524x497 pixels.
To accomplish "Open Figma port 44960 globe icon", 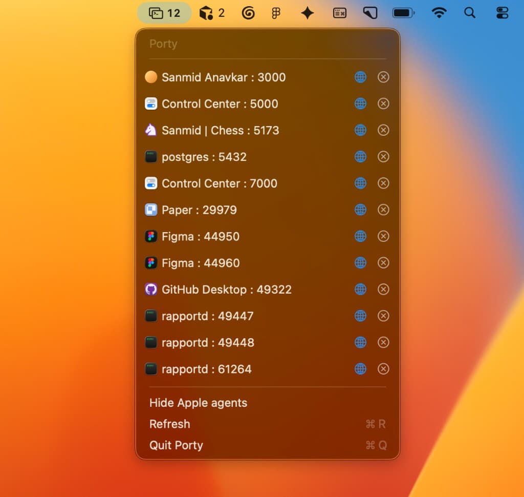I will [x=360, y=263].
